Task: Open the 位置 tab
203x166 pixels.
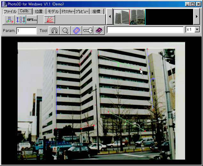Action: tap(39, 12)
